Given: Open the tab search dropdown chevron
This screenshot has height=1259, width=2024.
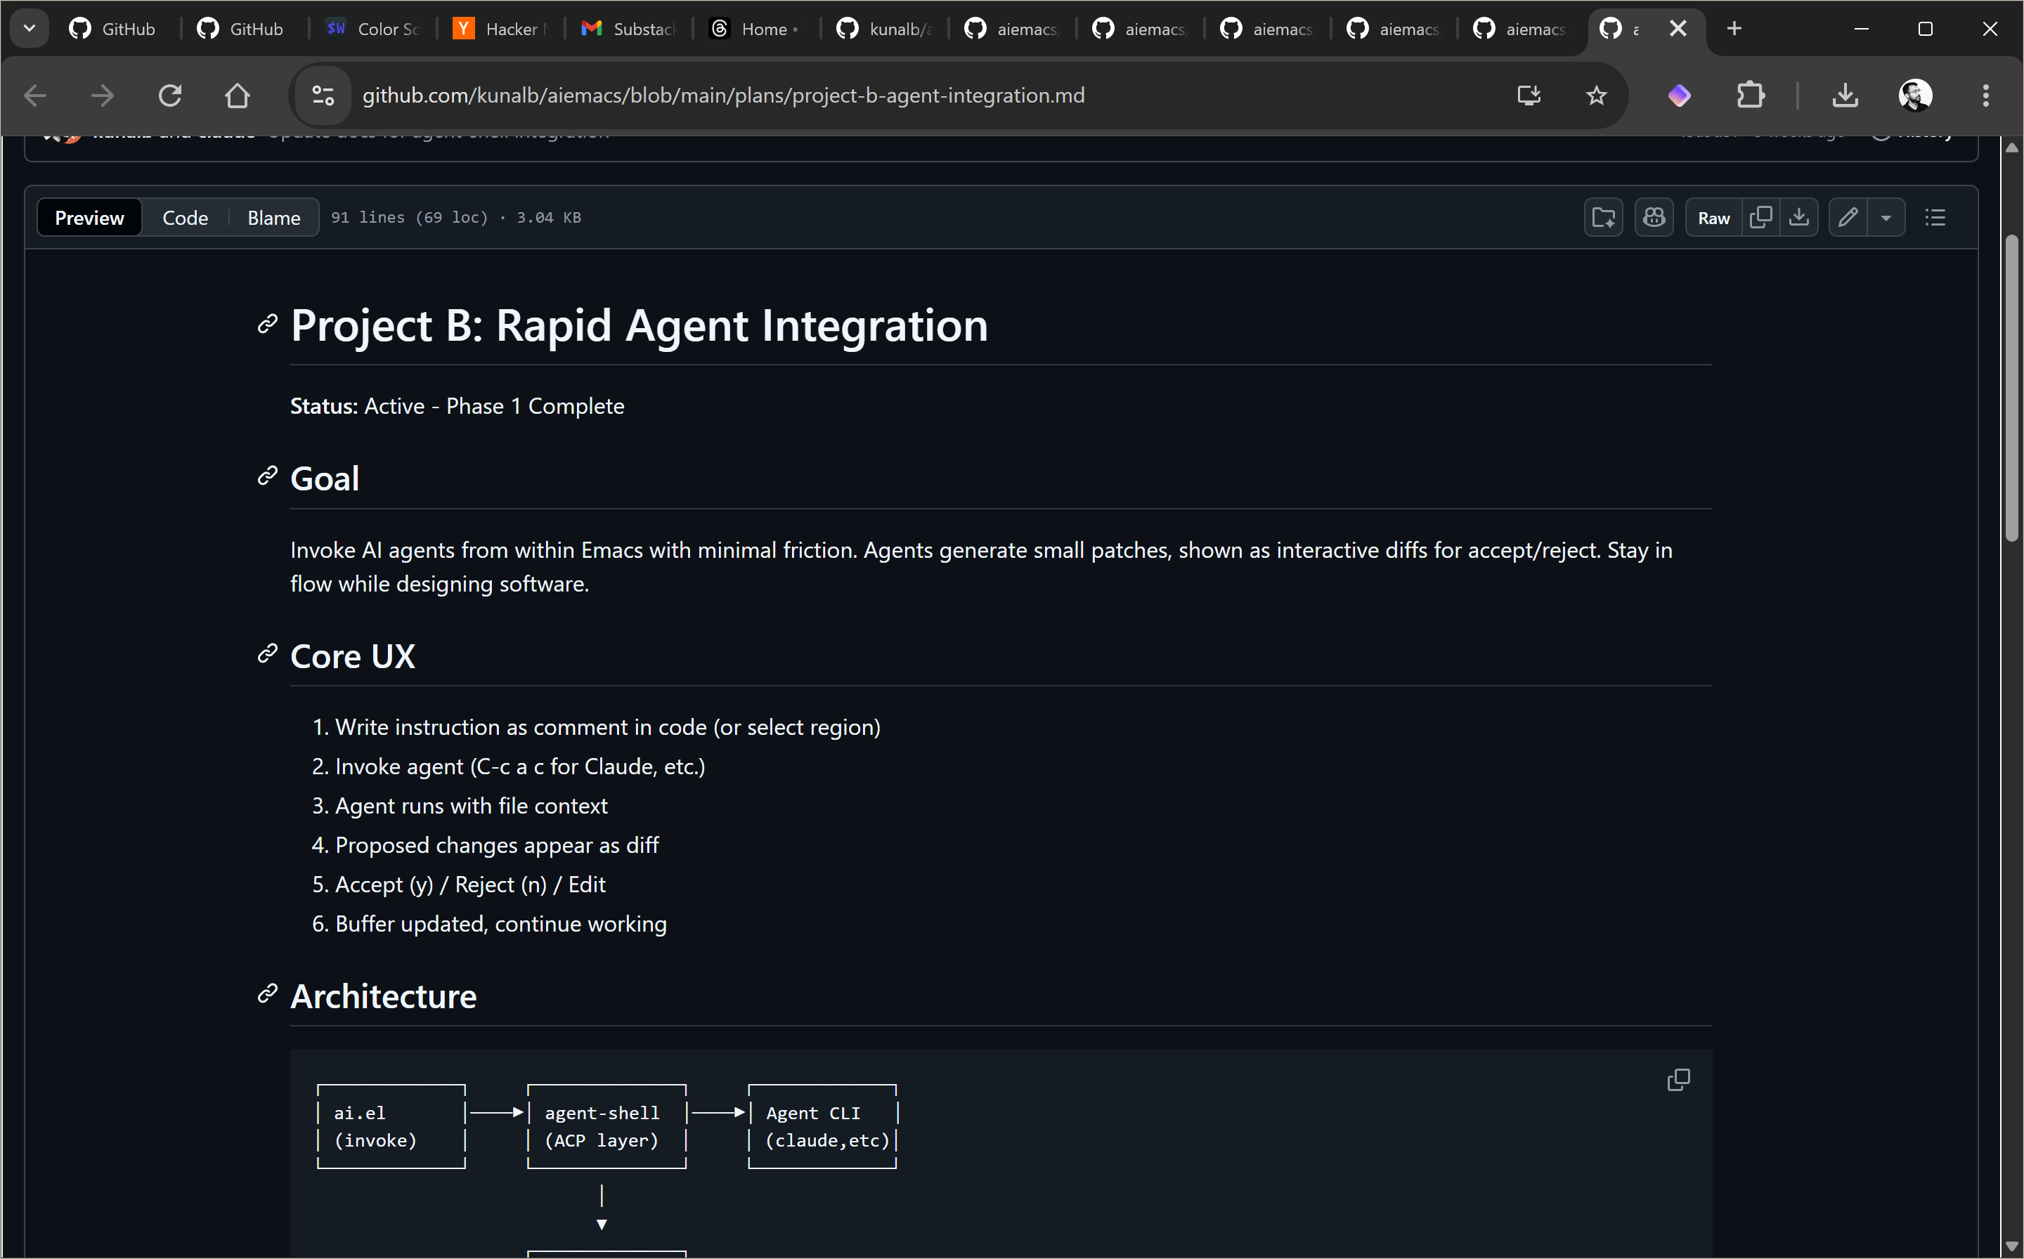Looking at the screenshot, I should click(29, 29).
